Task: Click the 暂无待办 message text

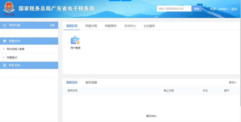Action: (x=151, y=116)
